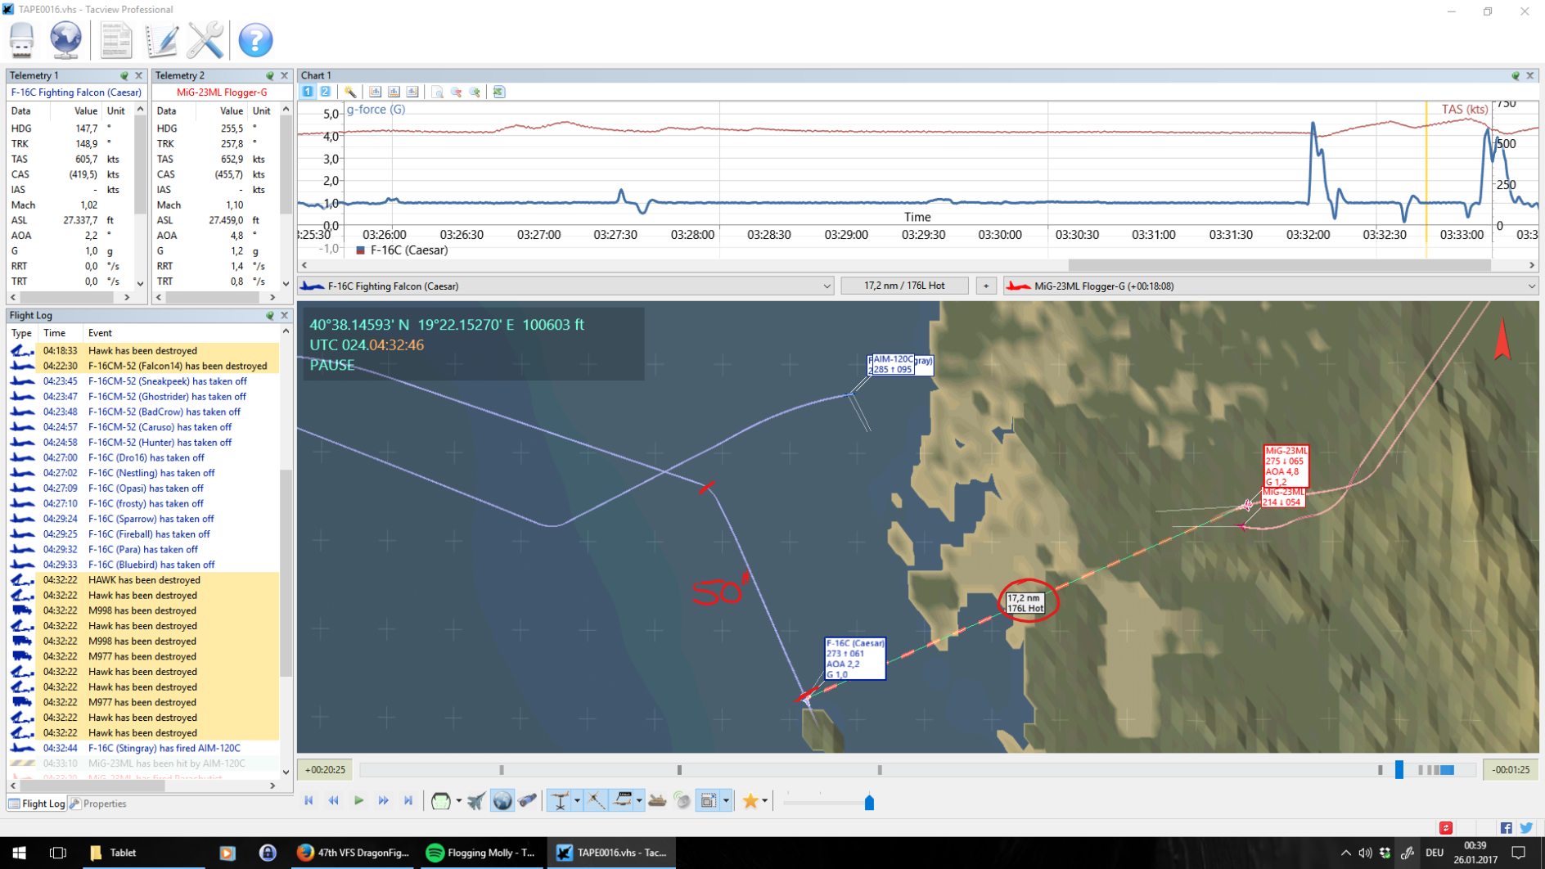Click the chart zoom reset page icon

click(x=438, y=92)
